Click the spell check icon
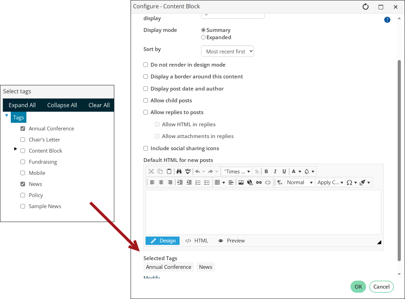 [x=188, y=172]
